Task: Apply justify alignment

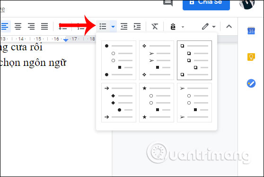Action: point(44,26)
